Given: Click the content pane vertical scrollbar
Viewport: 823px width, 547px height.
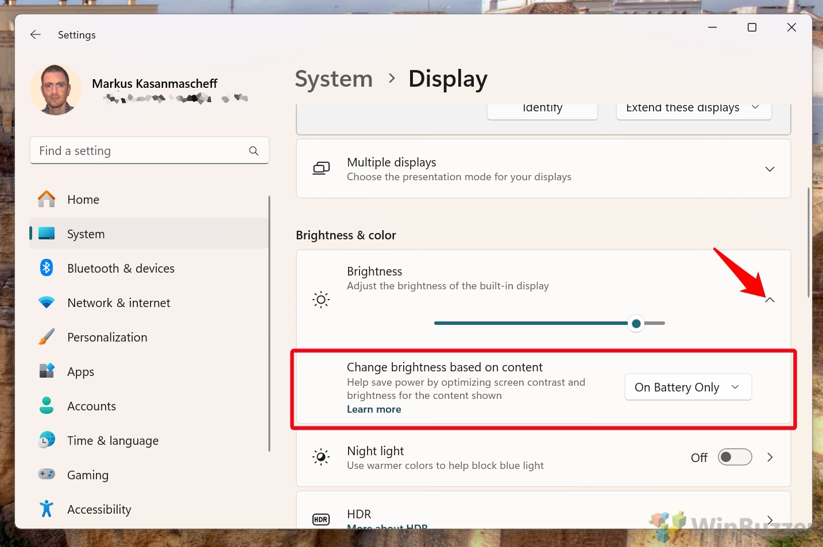Looking at the screenshot, I should pyautogui.click(x=809, y=242).
